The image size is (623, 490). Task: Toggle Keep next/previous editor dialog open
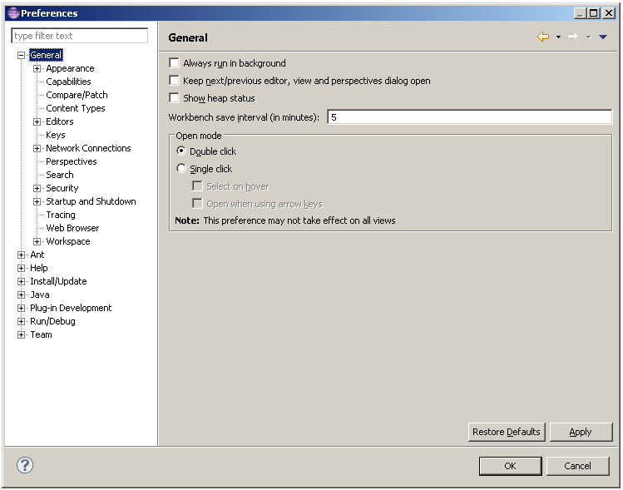click(x=174, y=80)
